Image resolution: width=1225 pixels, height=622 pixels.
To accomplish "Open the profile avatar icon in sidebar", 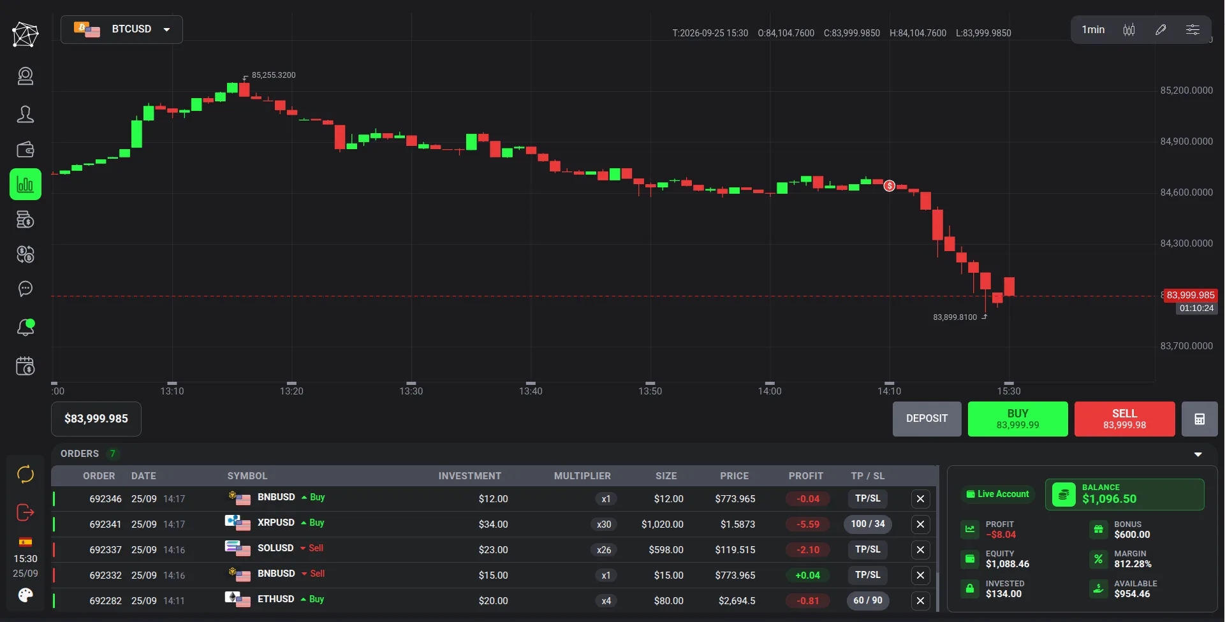I will (x=26, y=76).
